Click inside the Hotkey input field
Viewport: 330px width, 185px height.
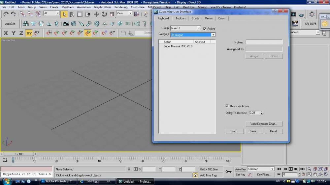pyautogui.click(x=264, y=42)
